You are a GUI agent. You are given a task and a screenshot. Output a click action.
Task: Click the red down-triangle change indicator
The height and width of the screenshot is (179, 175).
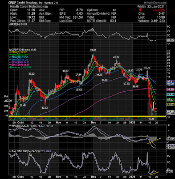(x=141, y=10)
